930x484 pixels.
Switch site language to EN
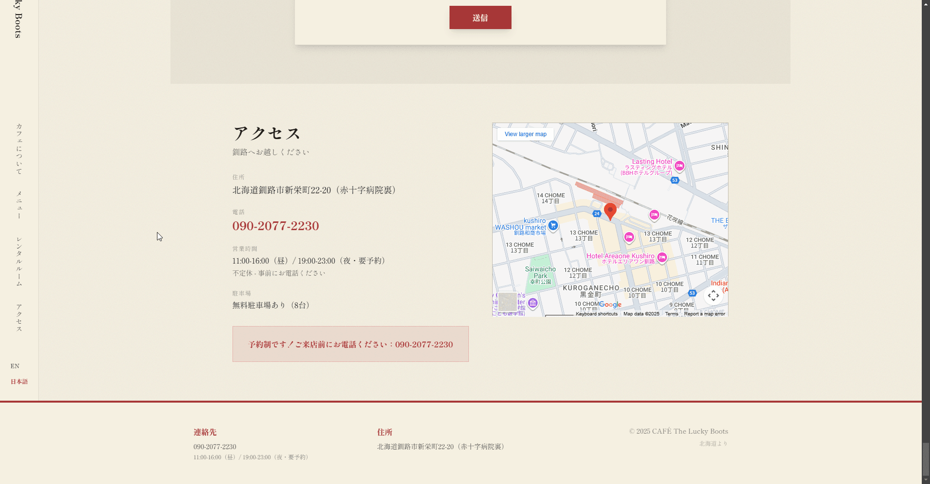coord(15,366)
